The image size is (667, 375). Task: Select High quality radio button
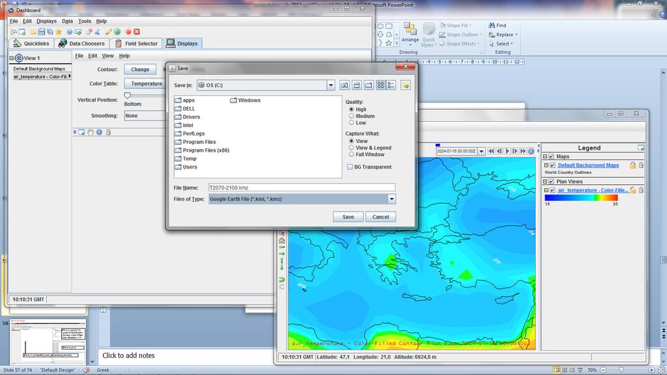click(x=351, y=109)
